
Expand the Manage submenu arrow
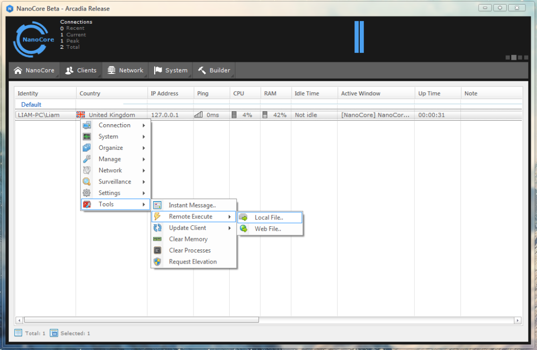[x=144, y=159]
